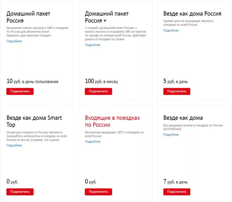
Task: Click the Везде как дома Россия heading
Action: tap(192, 14)
